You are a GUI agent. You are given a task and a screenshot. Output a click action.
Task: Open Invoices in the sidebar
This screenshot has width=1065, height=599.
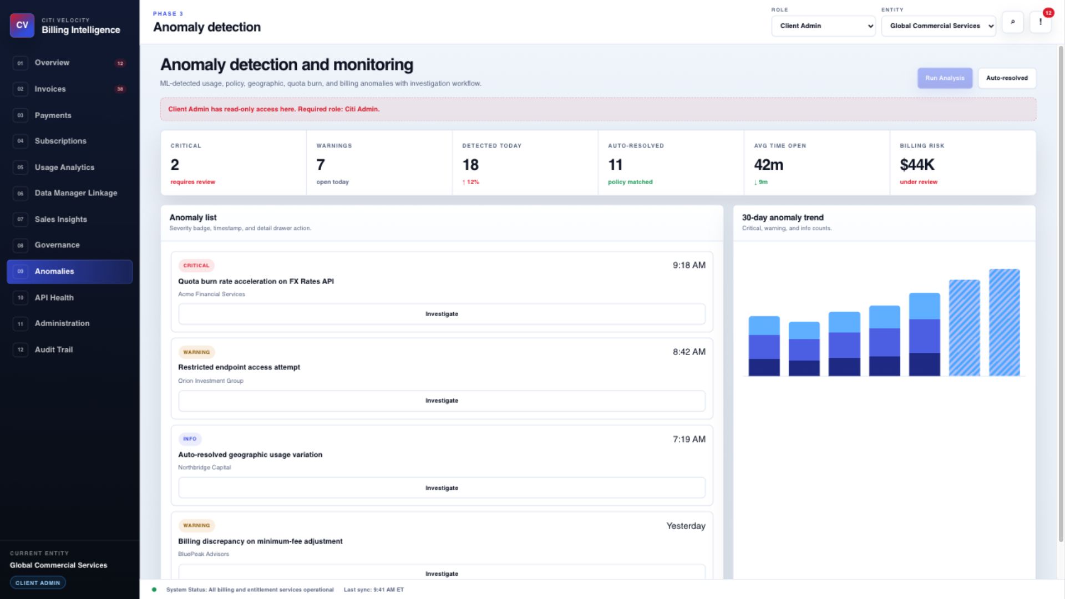[69, 89]
